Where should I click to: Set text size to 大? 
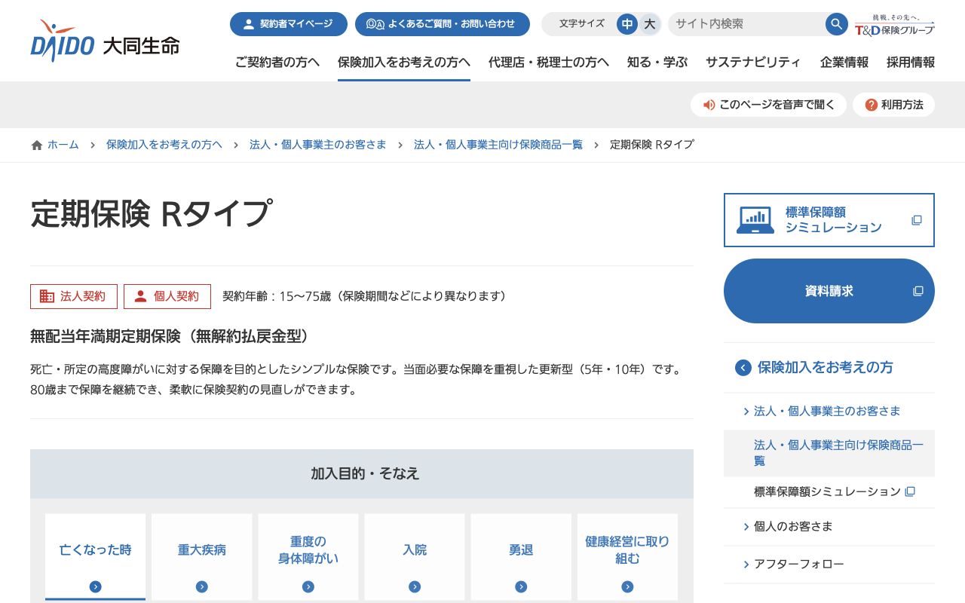tap(649, 24)
